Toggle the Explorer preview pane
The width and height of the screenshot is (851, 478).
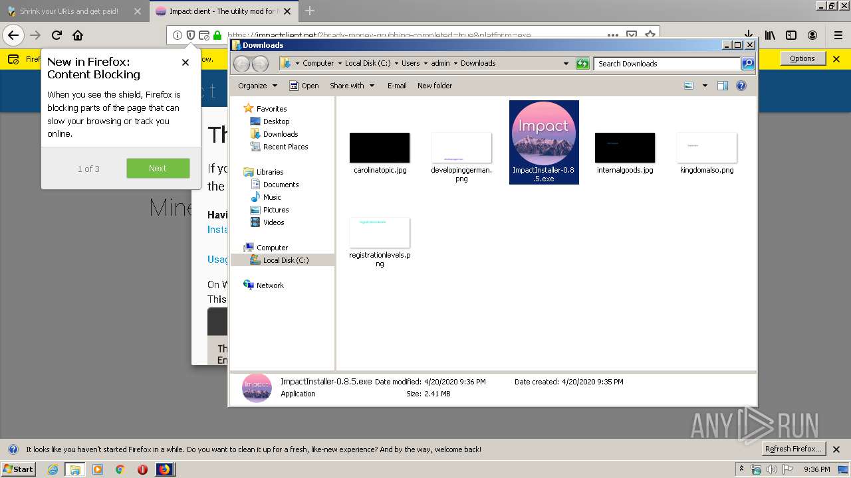pyautogui.click(x=723, y=86)
